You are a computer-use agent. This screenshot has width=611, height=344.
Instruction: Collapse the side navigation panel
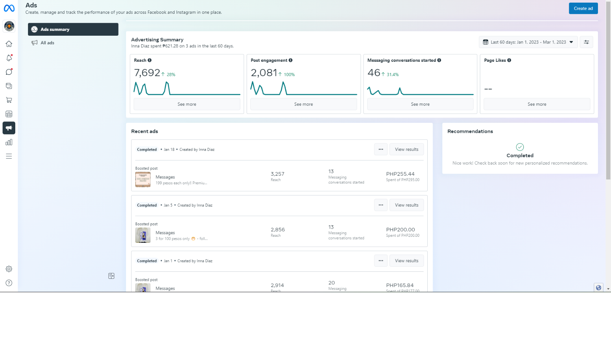(111, 276)
